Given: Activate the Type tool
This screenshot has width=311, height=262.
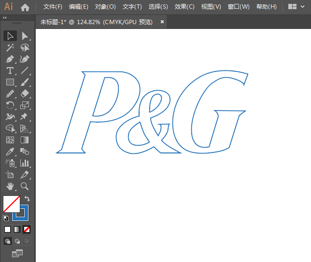Looking at the screenshot, I should pyautogui.click(x=10, y=71).
